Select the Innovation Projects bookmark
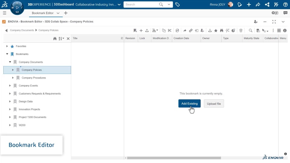Image resolution: width=290 pixels, height=163 pixels. pyautogui.click(x=29, y=109)
